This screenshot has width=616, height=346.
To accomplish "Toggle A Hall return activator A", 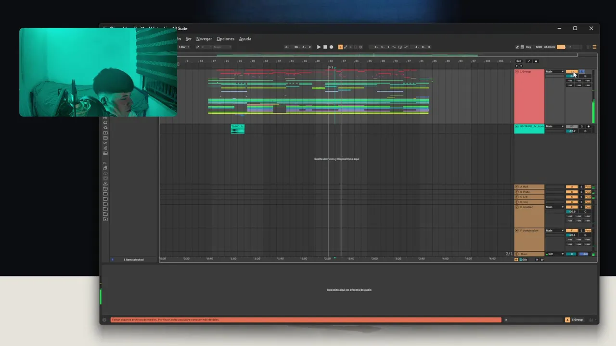I will [x=572, y=187].
